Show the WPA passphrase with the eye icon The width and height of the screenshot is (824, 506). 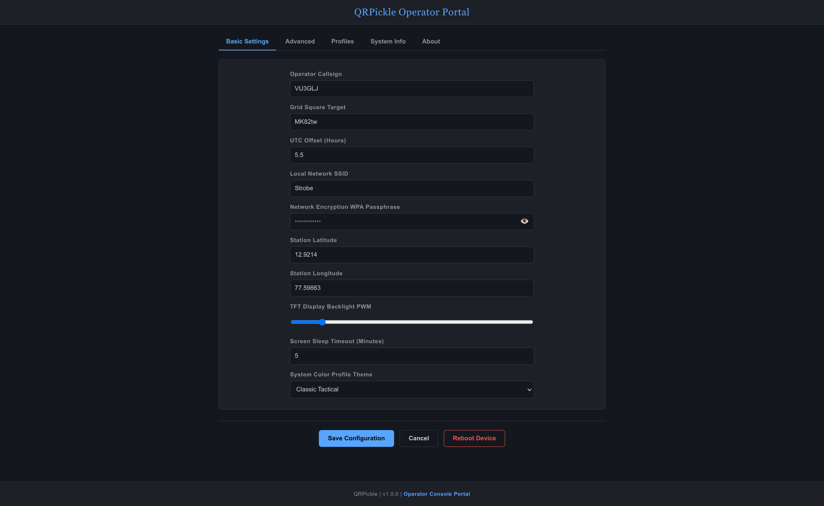524,221
